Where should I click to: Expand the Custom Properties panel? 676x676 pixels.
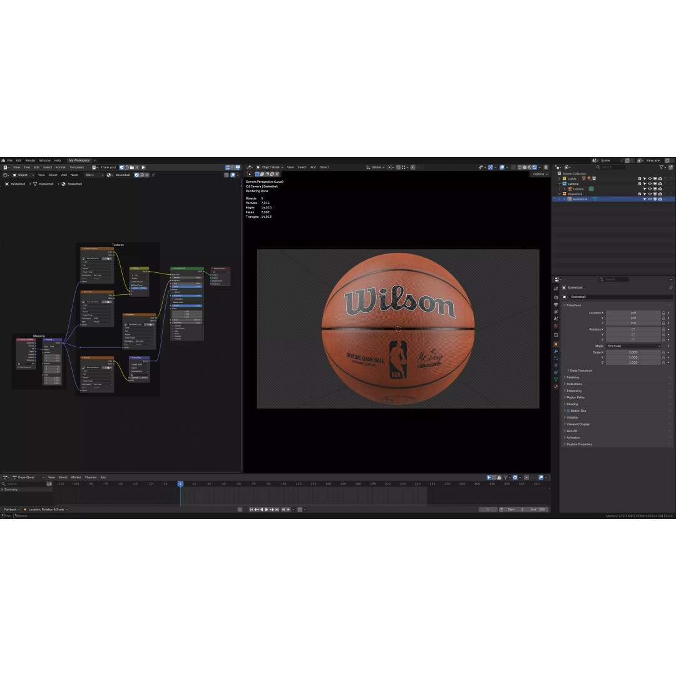coord(578,444)
